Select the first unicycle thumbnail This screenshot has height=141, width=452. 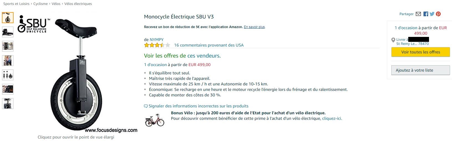tap(8, 18)
